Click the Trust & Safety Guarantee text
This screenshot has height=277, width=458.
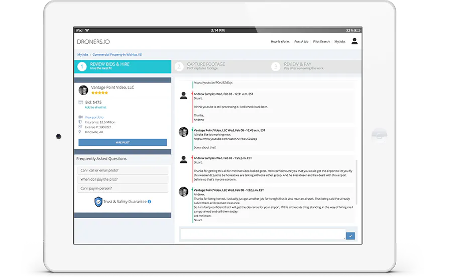(125, 202)
